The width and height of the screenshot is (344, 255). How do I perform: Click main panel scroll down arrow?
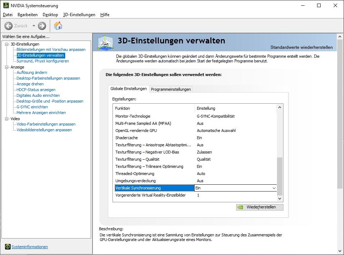[x=340, y=251]
